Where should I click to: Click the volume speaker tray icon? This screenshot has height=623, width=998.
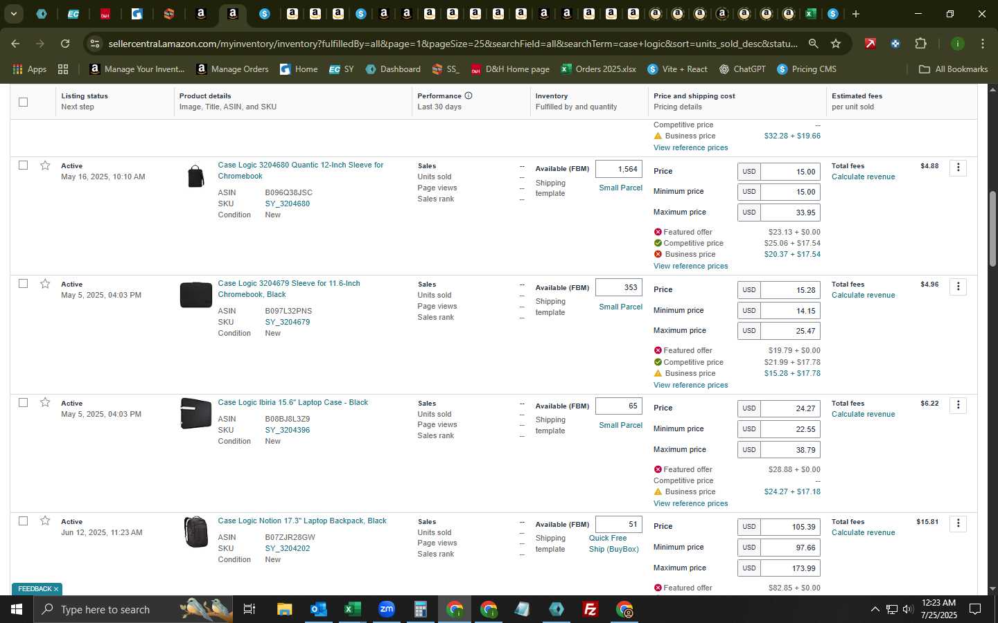pos(907,609)
